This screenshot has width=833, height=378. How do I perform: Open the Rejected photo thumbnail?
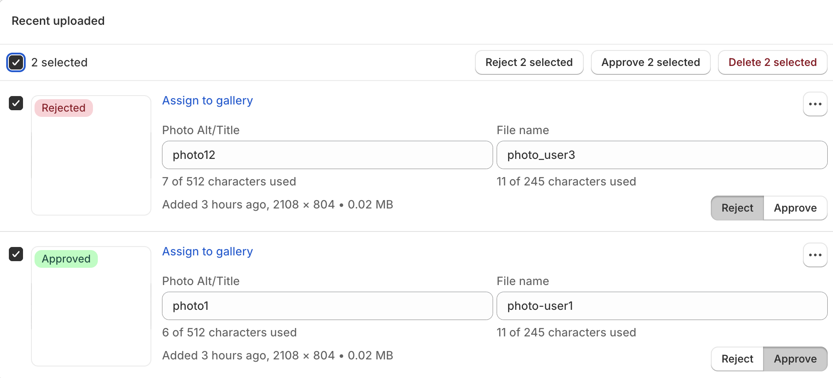tap(91, 164)
